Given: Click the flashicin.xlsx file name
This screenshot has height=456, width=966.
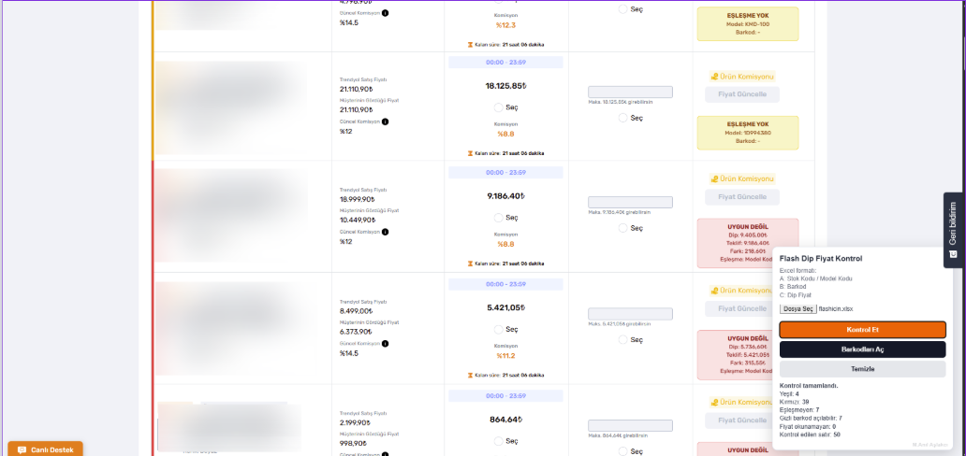Looking at the screenshot, I should pos(835,309).
